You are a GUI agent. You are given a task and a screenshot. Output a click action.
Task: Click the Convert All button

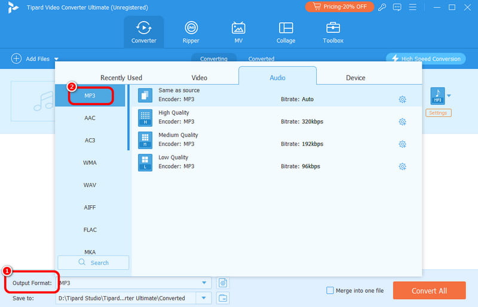coord(429,290)
